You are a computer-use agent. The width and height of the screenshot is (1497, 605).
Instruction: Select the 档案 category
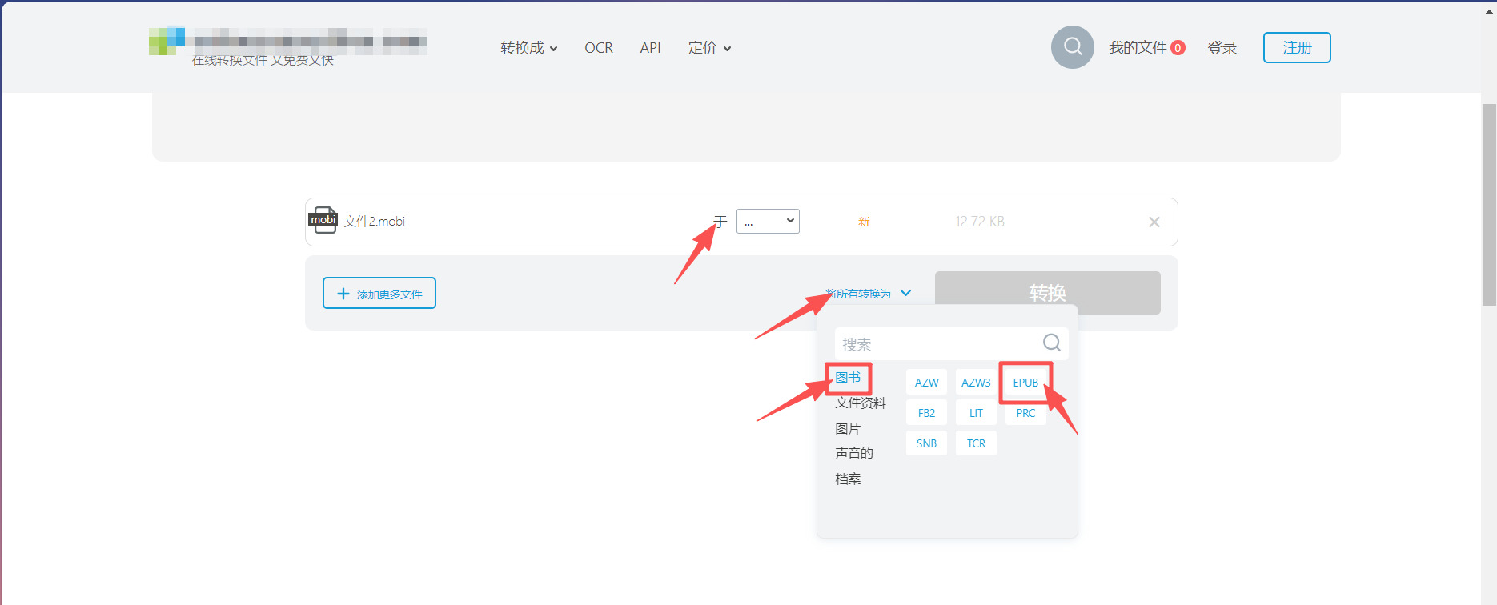click(848, 479)
